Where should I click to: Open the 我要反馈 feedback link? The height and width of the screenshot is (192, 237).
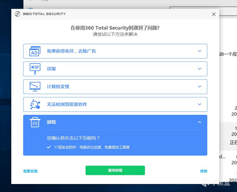[30, 171]
